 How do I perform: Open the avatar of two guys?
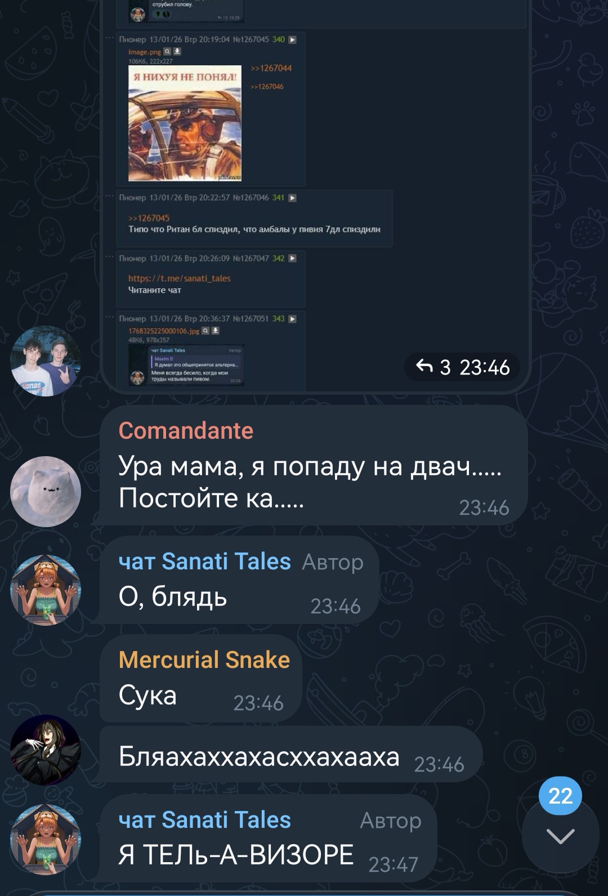pyautogui.click(x=46, y=361)
